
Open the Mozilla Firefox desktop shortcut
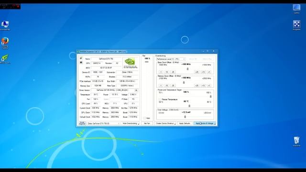coord(5,43)
